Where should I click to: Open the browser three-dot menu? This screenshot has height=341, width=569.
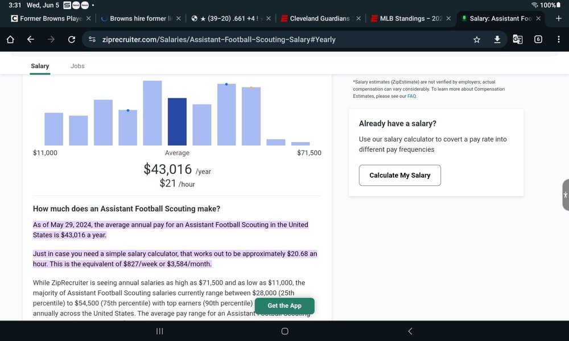[559, 40]
